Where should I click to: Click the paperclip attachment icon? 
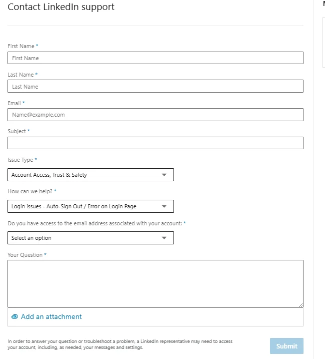[x=14, y=316]
